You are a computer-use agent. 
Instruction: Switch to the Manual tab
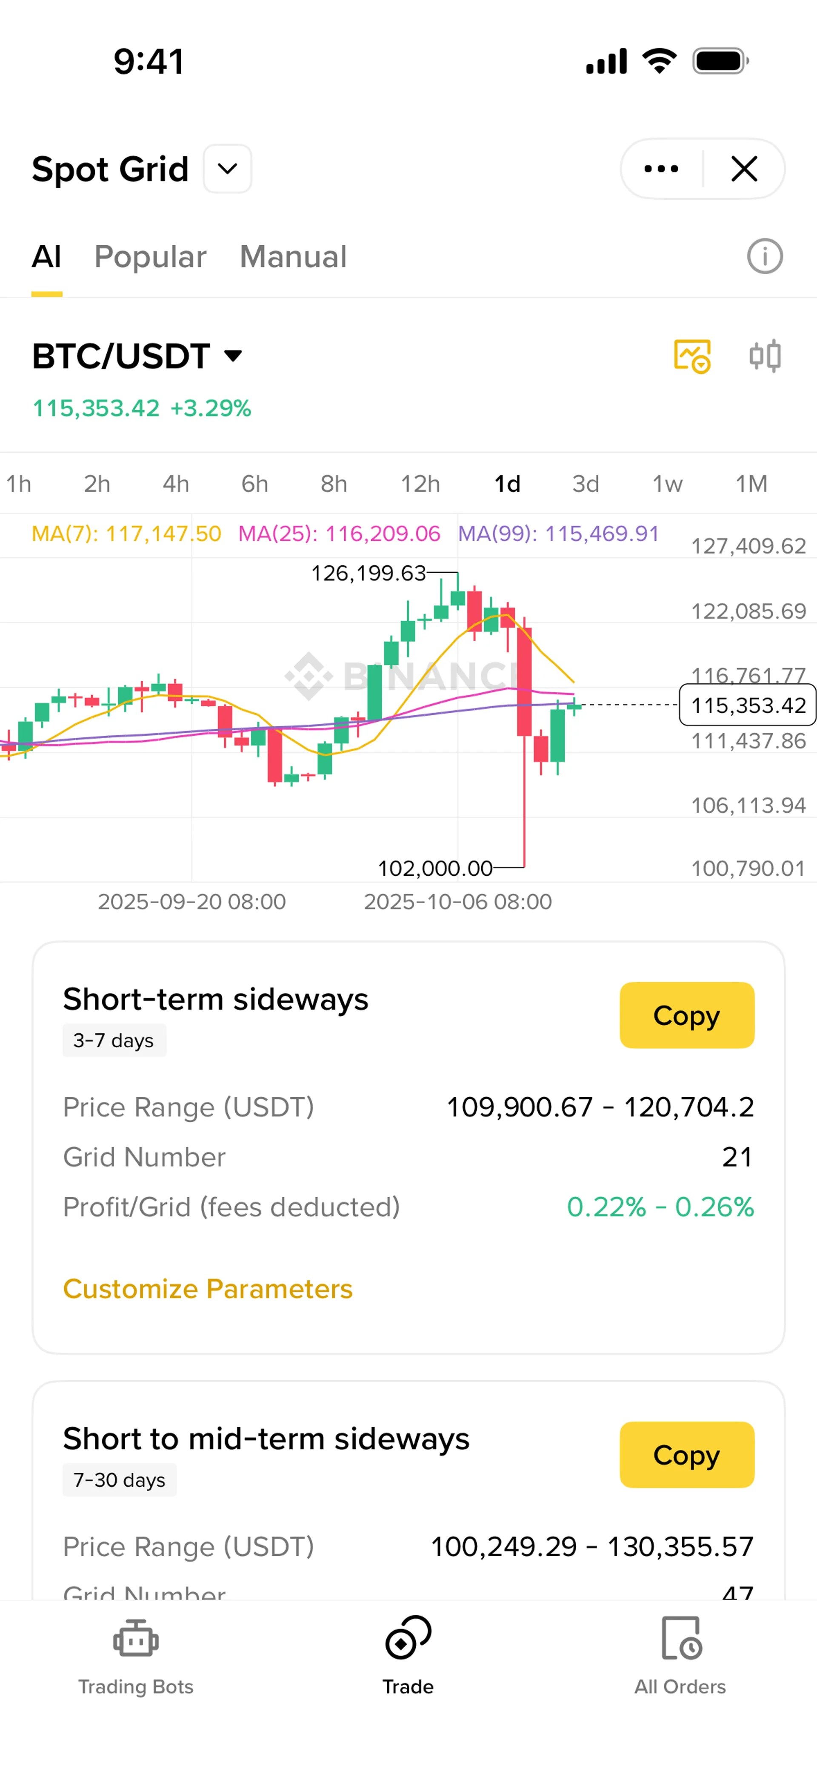[x=293, y=257]
